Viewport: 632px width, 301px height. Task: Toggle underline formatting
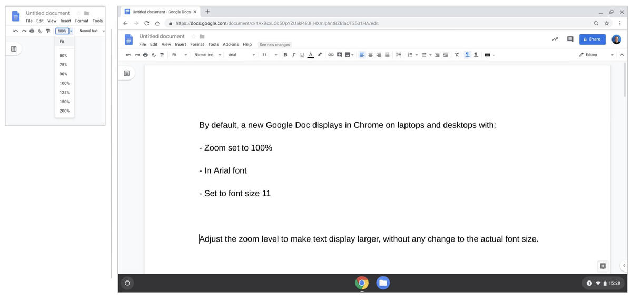click(302, 55)
